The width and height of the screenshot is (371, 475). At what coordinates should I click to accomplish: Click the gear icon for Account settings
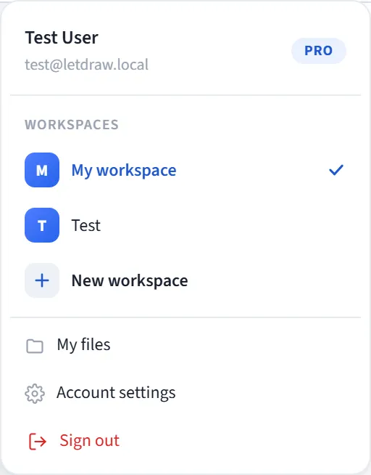35,394
